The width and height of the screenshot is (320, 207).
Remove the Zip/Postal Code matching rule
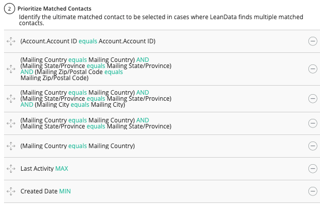click(x=312, y=69)
